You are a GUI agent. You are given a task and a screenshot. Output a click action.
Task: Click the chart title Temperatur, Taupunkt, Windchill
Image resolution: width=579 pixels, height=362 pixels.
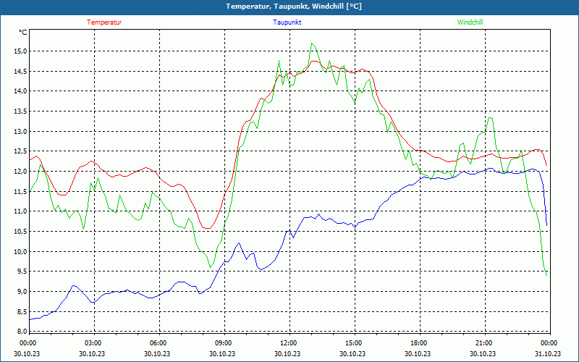click(294, 7)
